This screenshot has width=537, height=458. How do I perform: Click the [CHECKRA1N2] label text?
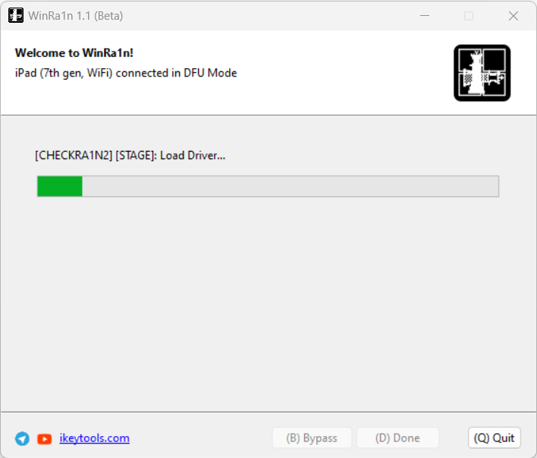74,155
